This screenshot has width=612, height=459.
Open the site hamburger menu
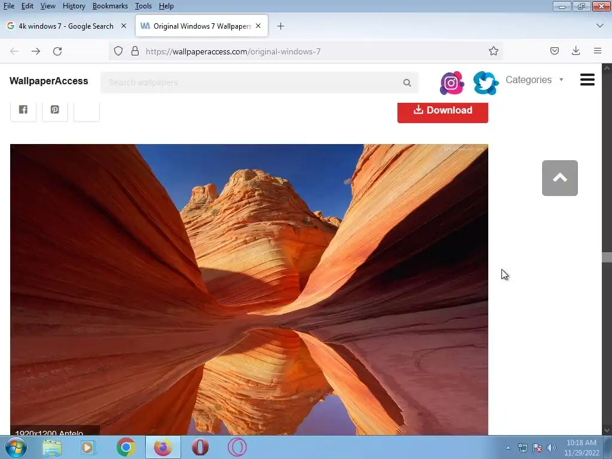[587, 79]
